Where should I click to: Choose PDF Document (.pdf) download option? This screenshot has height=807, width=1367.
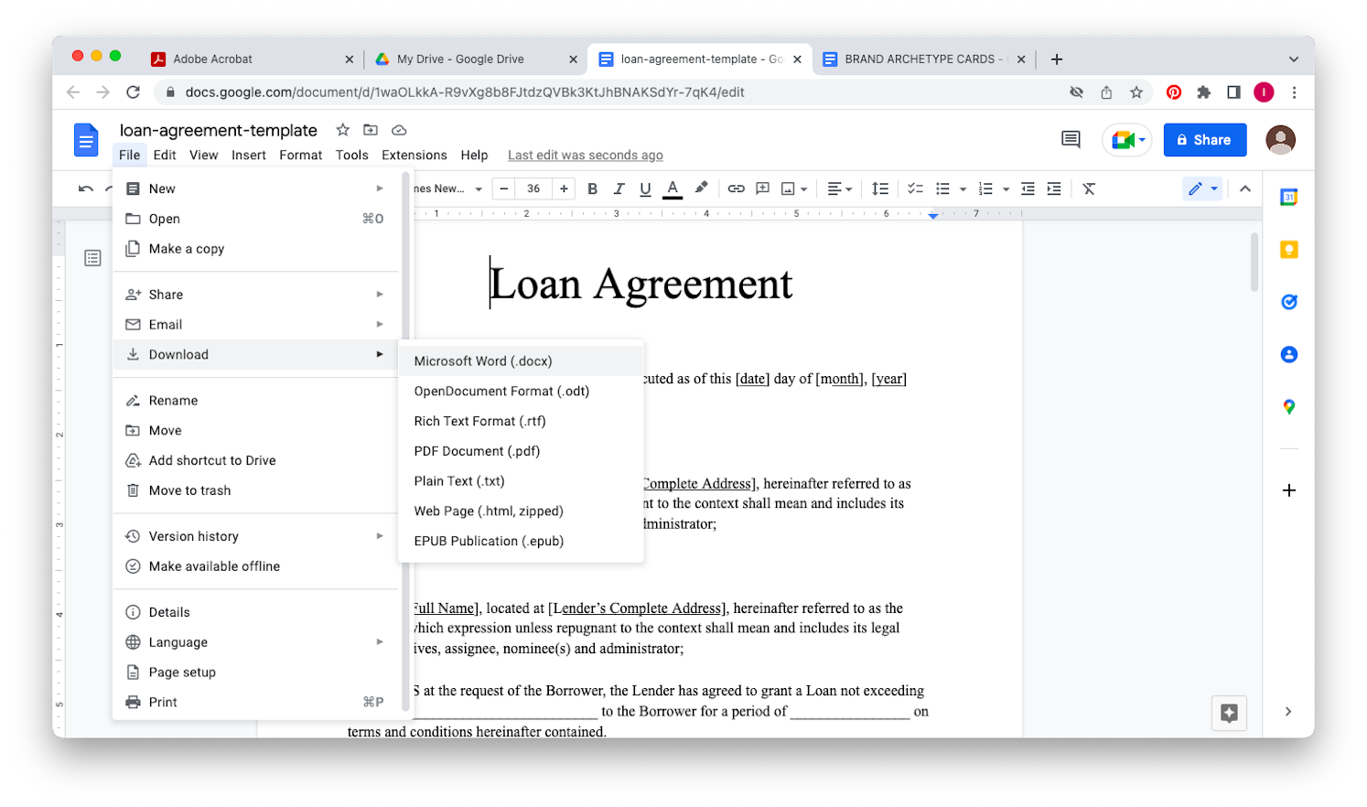point(477,451)
